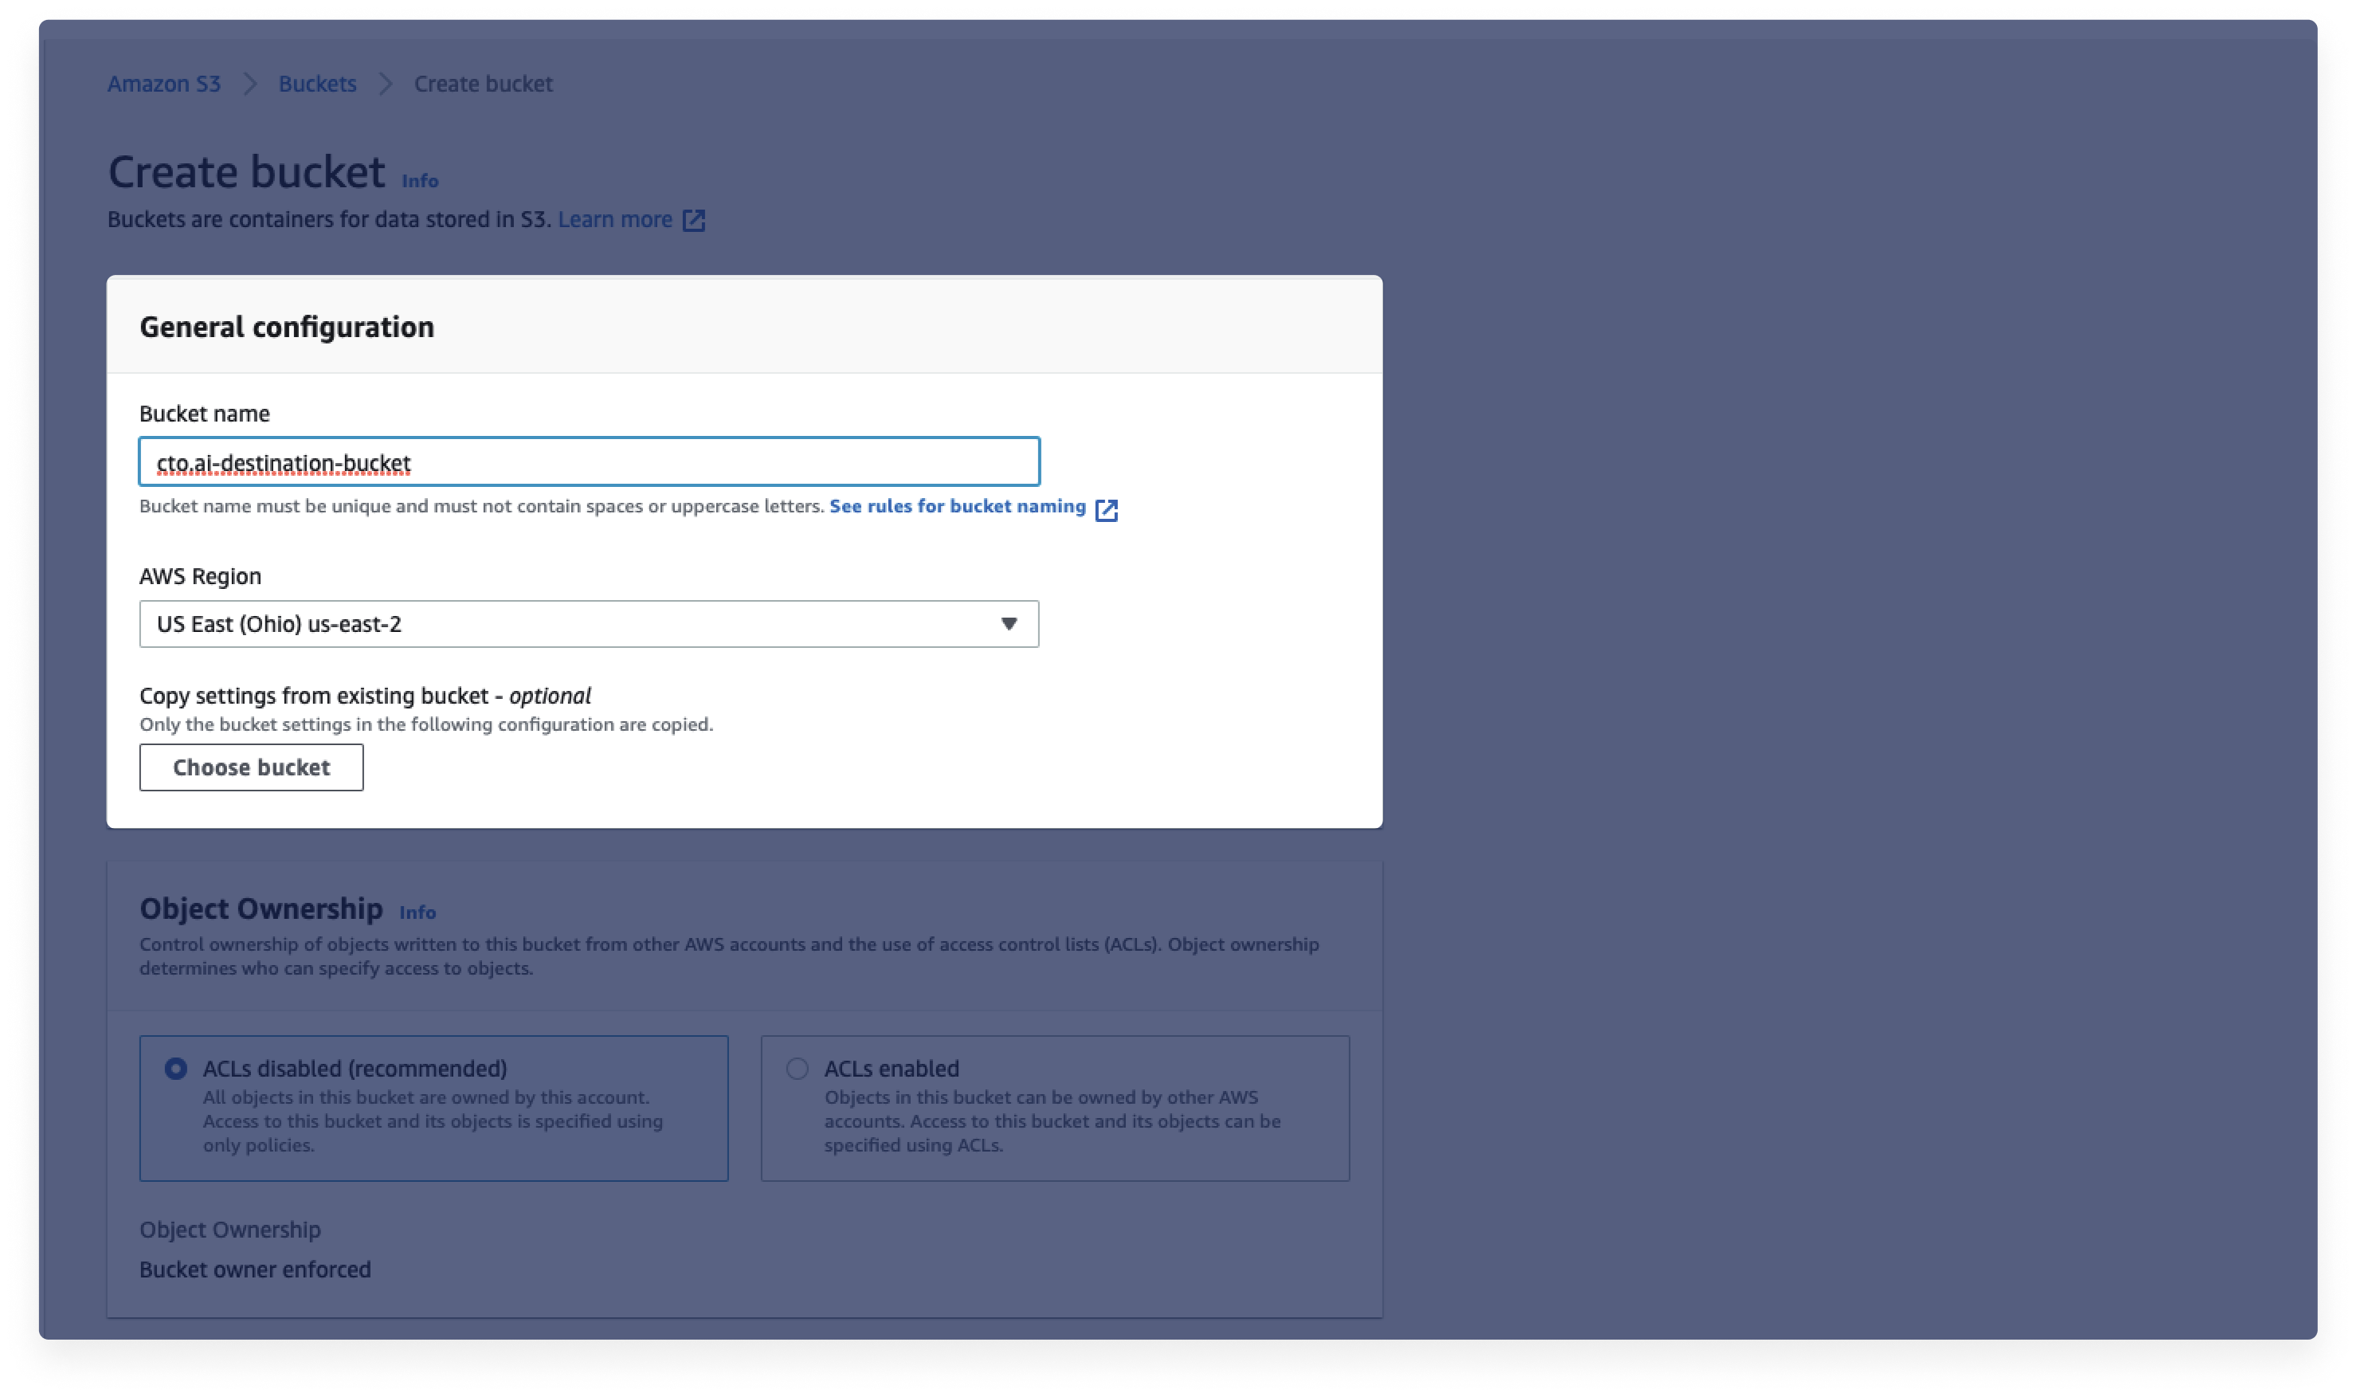Click the General configuration heading

[x=287, y=327]
